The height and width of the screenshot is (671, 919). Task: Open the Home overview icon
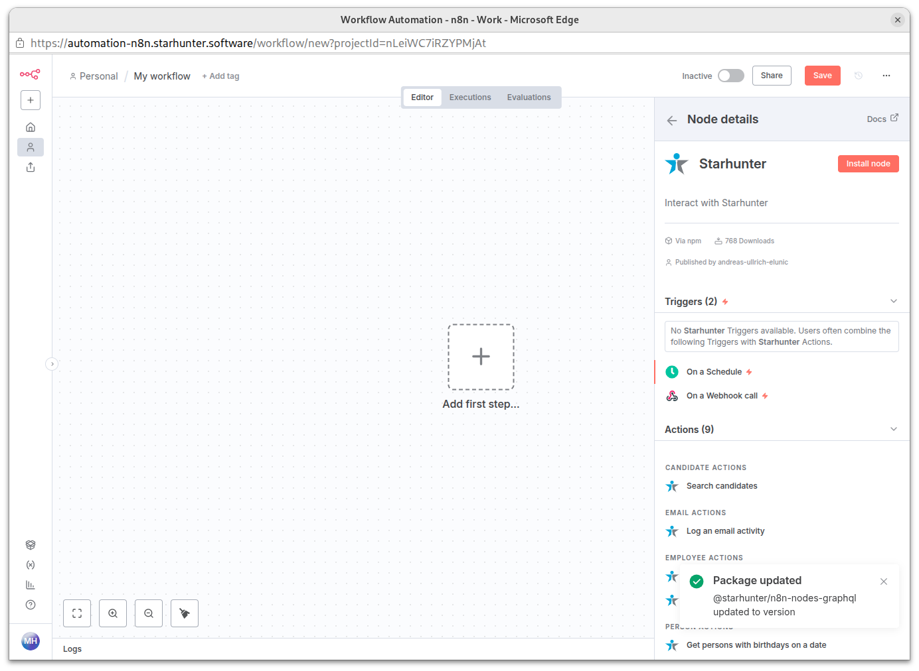[x=31, y=127]
